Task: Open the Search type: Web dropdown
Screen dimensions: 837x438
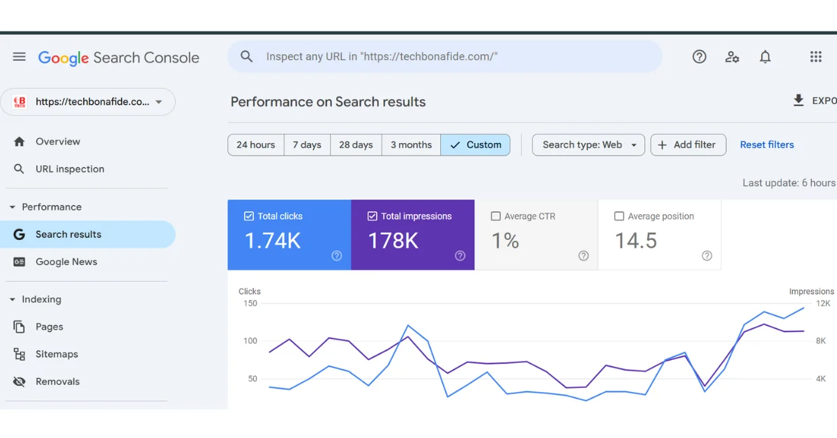Action: [x=589, y=145]
